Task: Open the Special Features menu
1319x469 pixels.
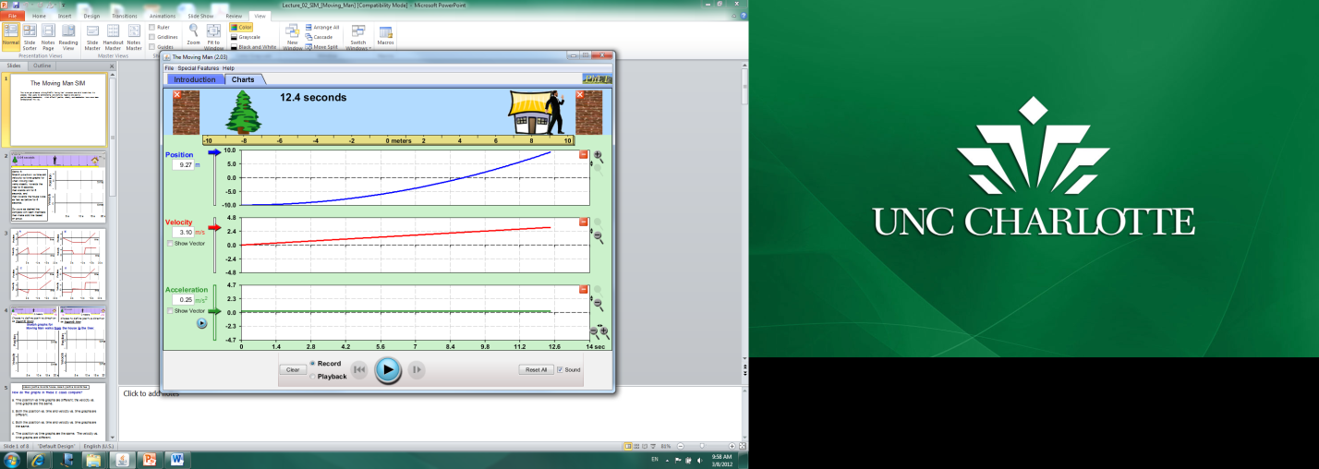Action: [198, 68]
